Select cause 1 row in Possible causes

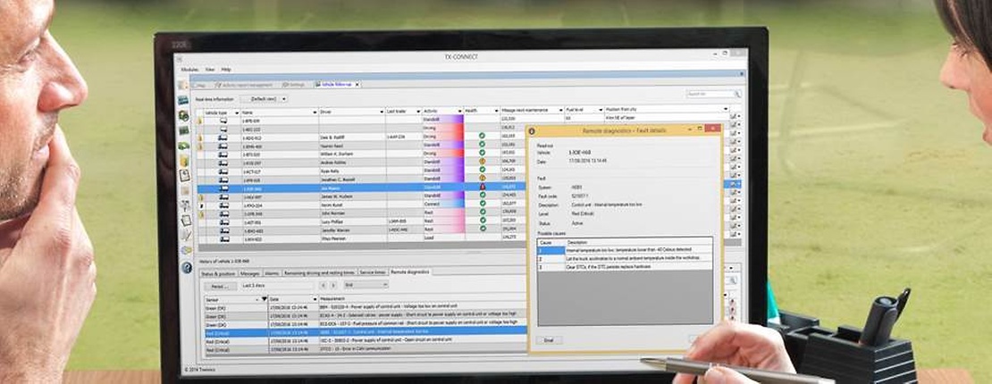coord(625,251)
